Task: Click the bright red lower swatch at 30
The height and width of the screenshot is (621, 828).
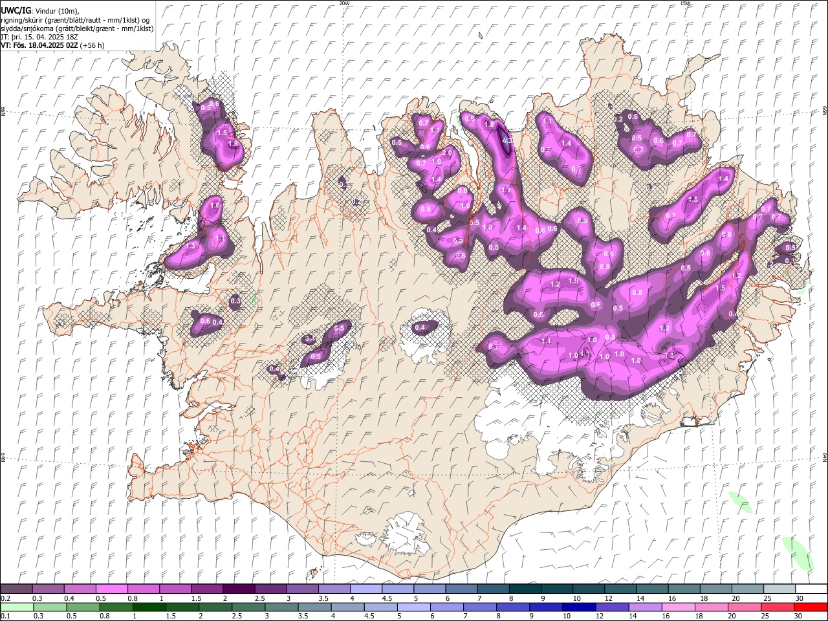Action: [810, 607]
